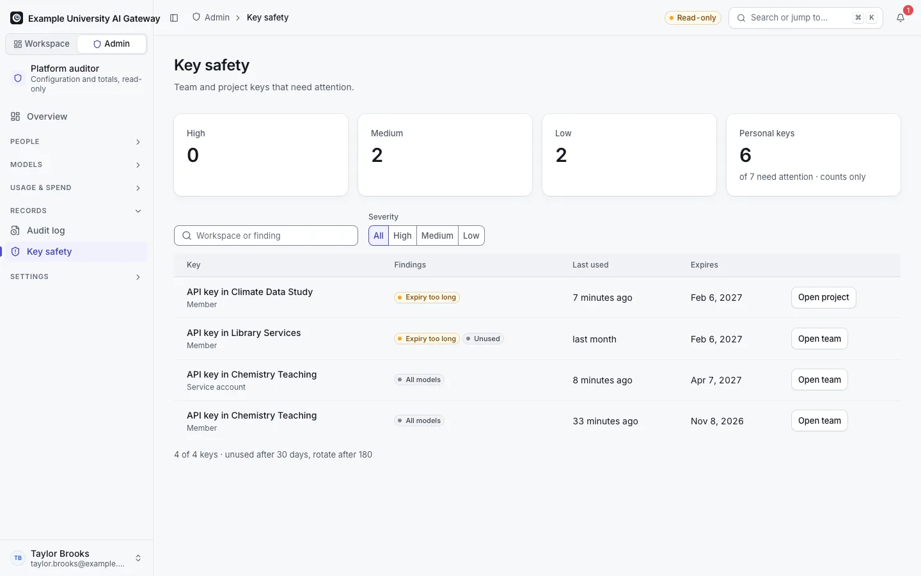This screenshot has height=576, width=921.
Task: Expand the Settings section
Action: [x=76, y=276]
